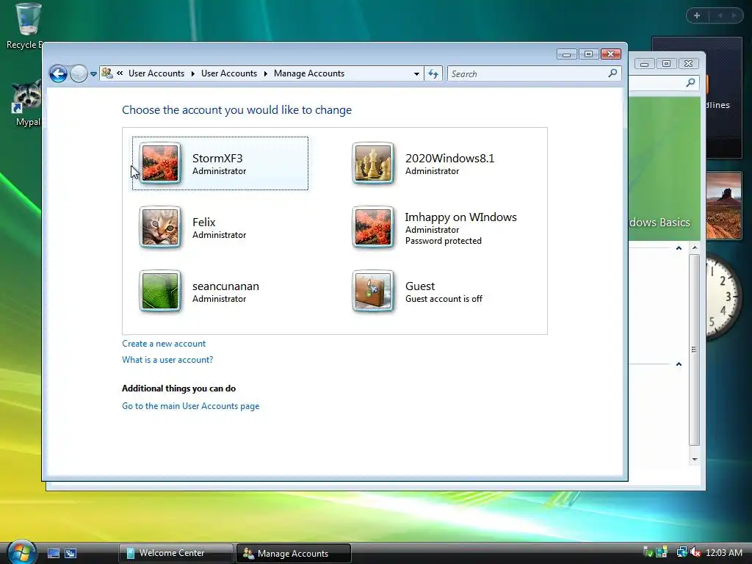This screenshot has height=564, width=752.
Task: Click the muted volume tray icon
Action: pyautogui.click(x=695, y=552)
